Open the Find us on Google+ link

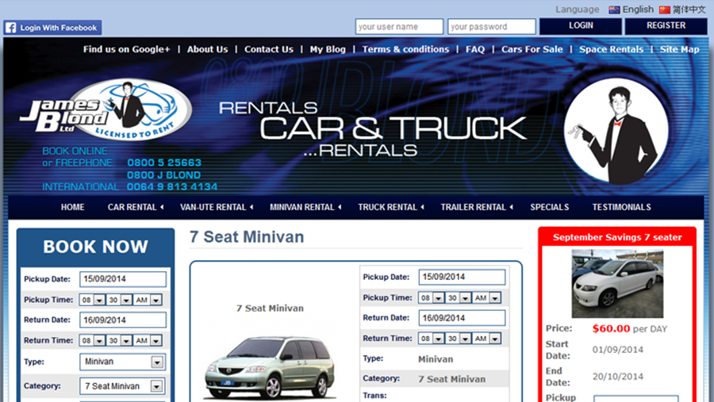(127, 49)
